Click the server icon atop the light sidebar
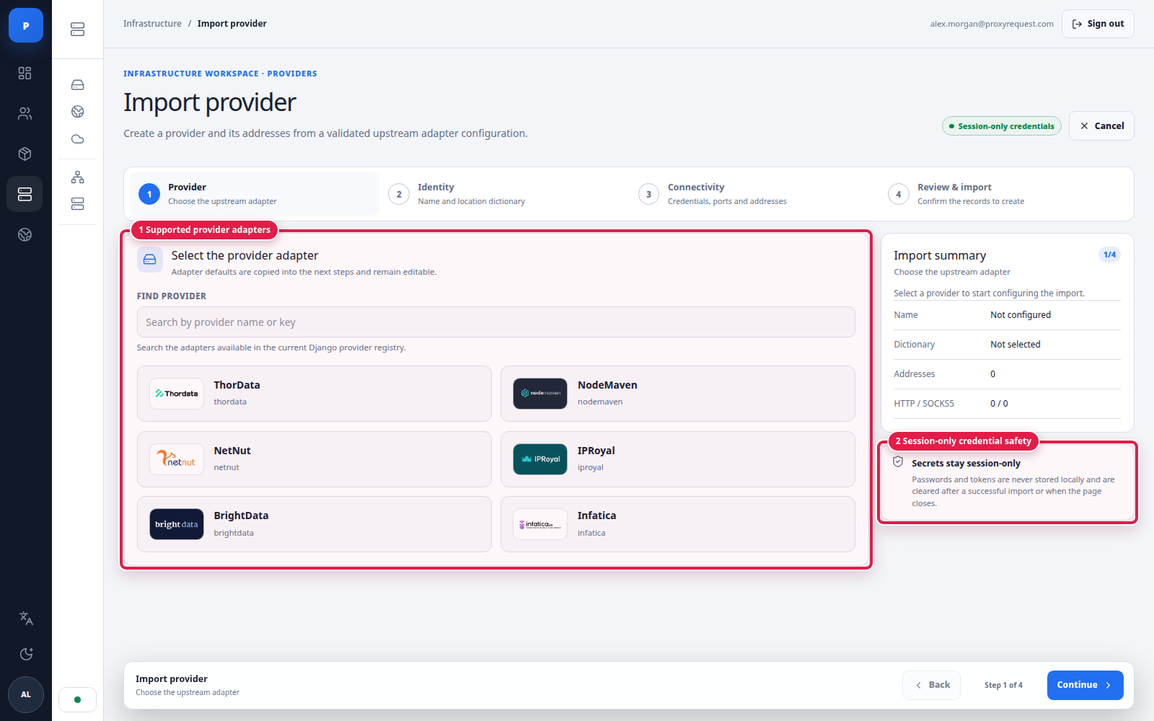 [78, 30]
